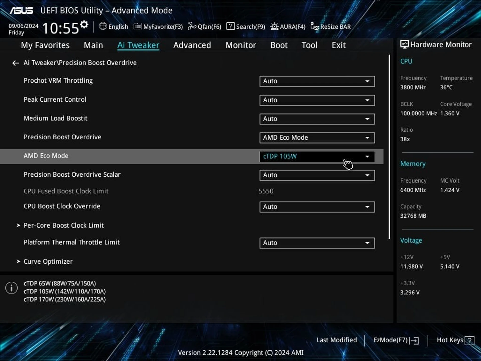Click the CPU frequency value 3800 MHz
The image size is (481, 361).
click(x=413, y=88)
